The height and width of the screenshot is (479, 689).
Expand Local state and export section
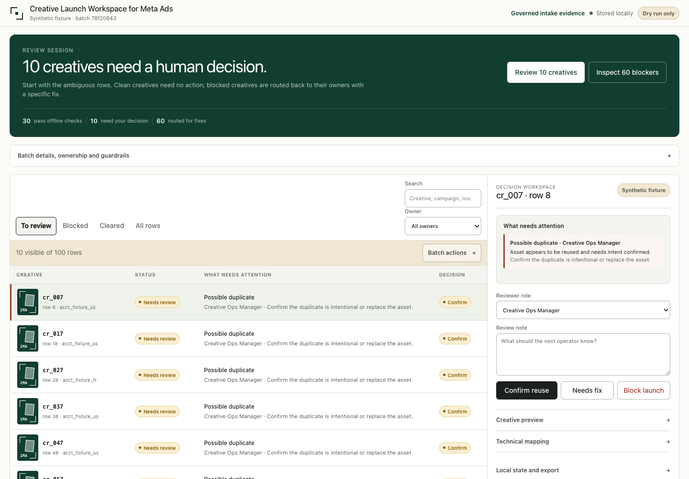coord(583,470)
